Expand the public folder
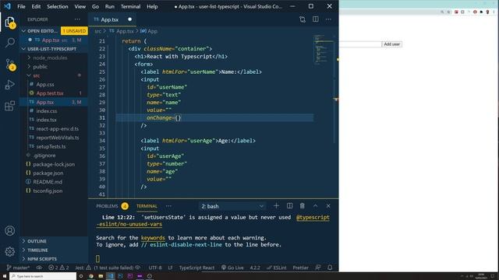Image resolution: width=499 pixels, height=280 pixels. pos(40,67)
